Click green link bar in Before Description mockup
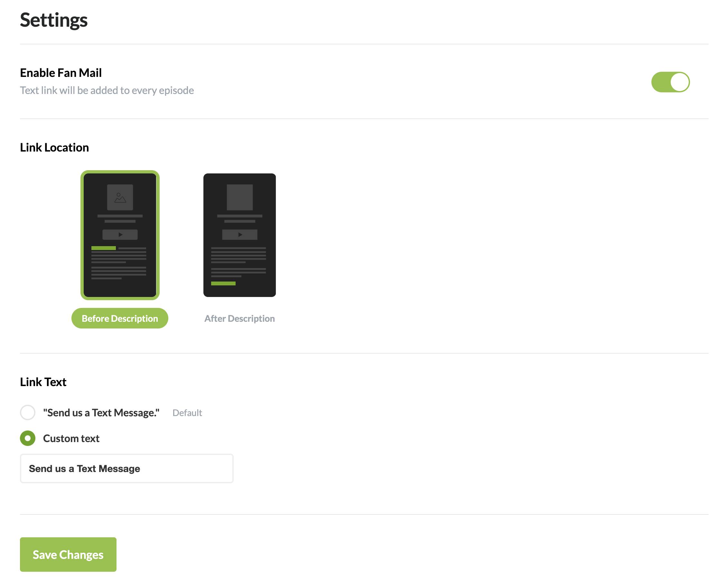Screen dimensions: 728x583 point(104,248)
